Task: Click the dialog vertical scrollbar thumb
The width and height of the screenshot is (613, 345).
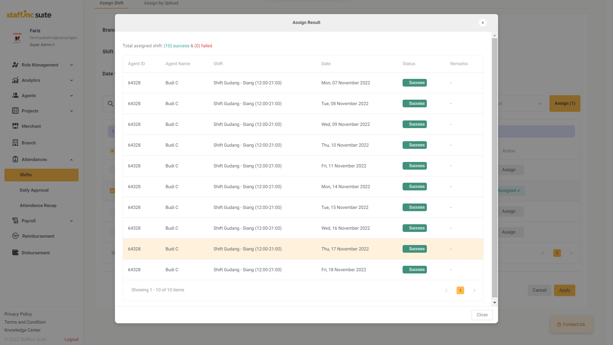Action: pos(495,168)
